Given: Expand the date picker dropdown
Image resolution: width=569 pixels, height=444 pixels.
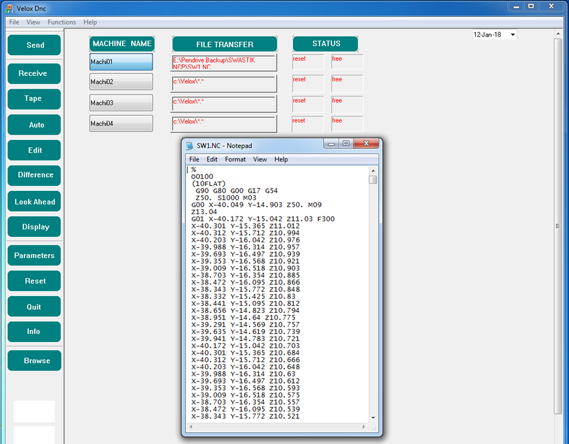Looking at the screenshot, I should click(x=513, y=35).
